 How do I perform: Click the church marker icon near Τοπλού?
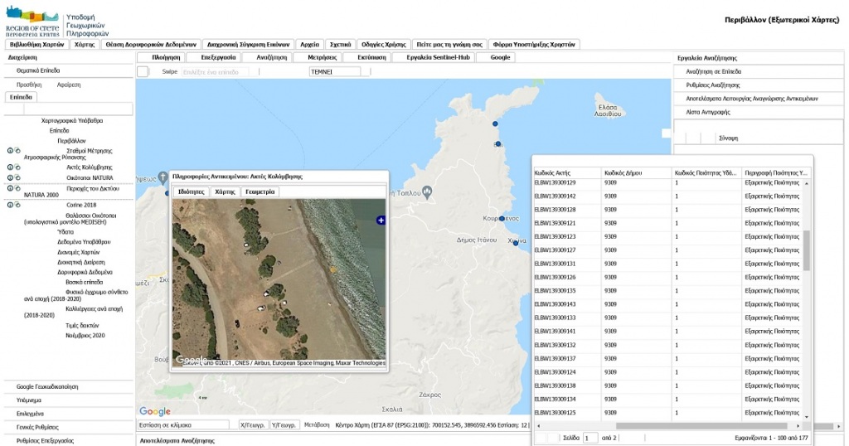tap(427, 191)
